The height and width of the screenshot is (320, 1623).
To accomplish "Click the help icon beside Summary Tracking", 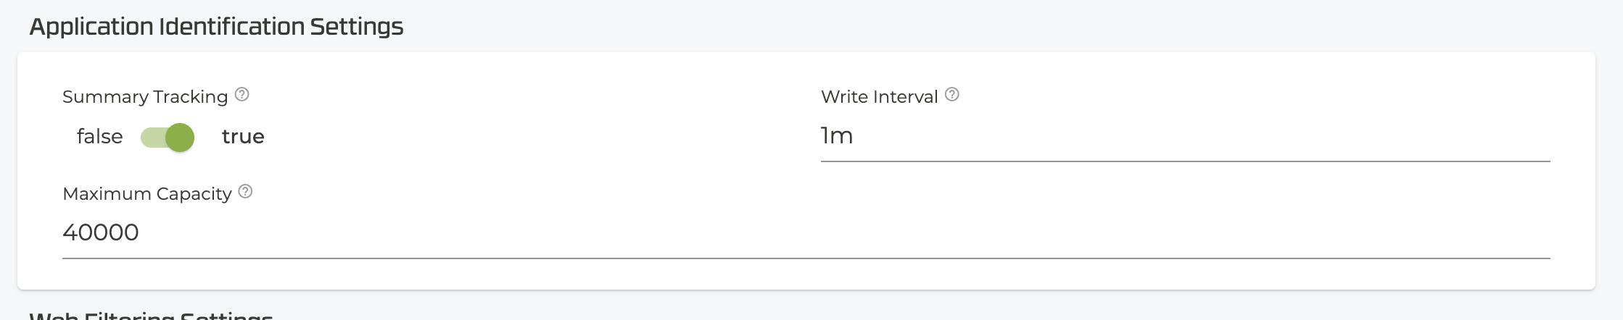I will (242, 95).
